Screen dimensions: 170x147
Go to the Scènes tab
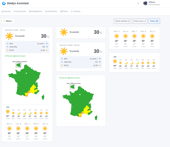[76, 11]
